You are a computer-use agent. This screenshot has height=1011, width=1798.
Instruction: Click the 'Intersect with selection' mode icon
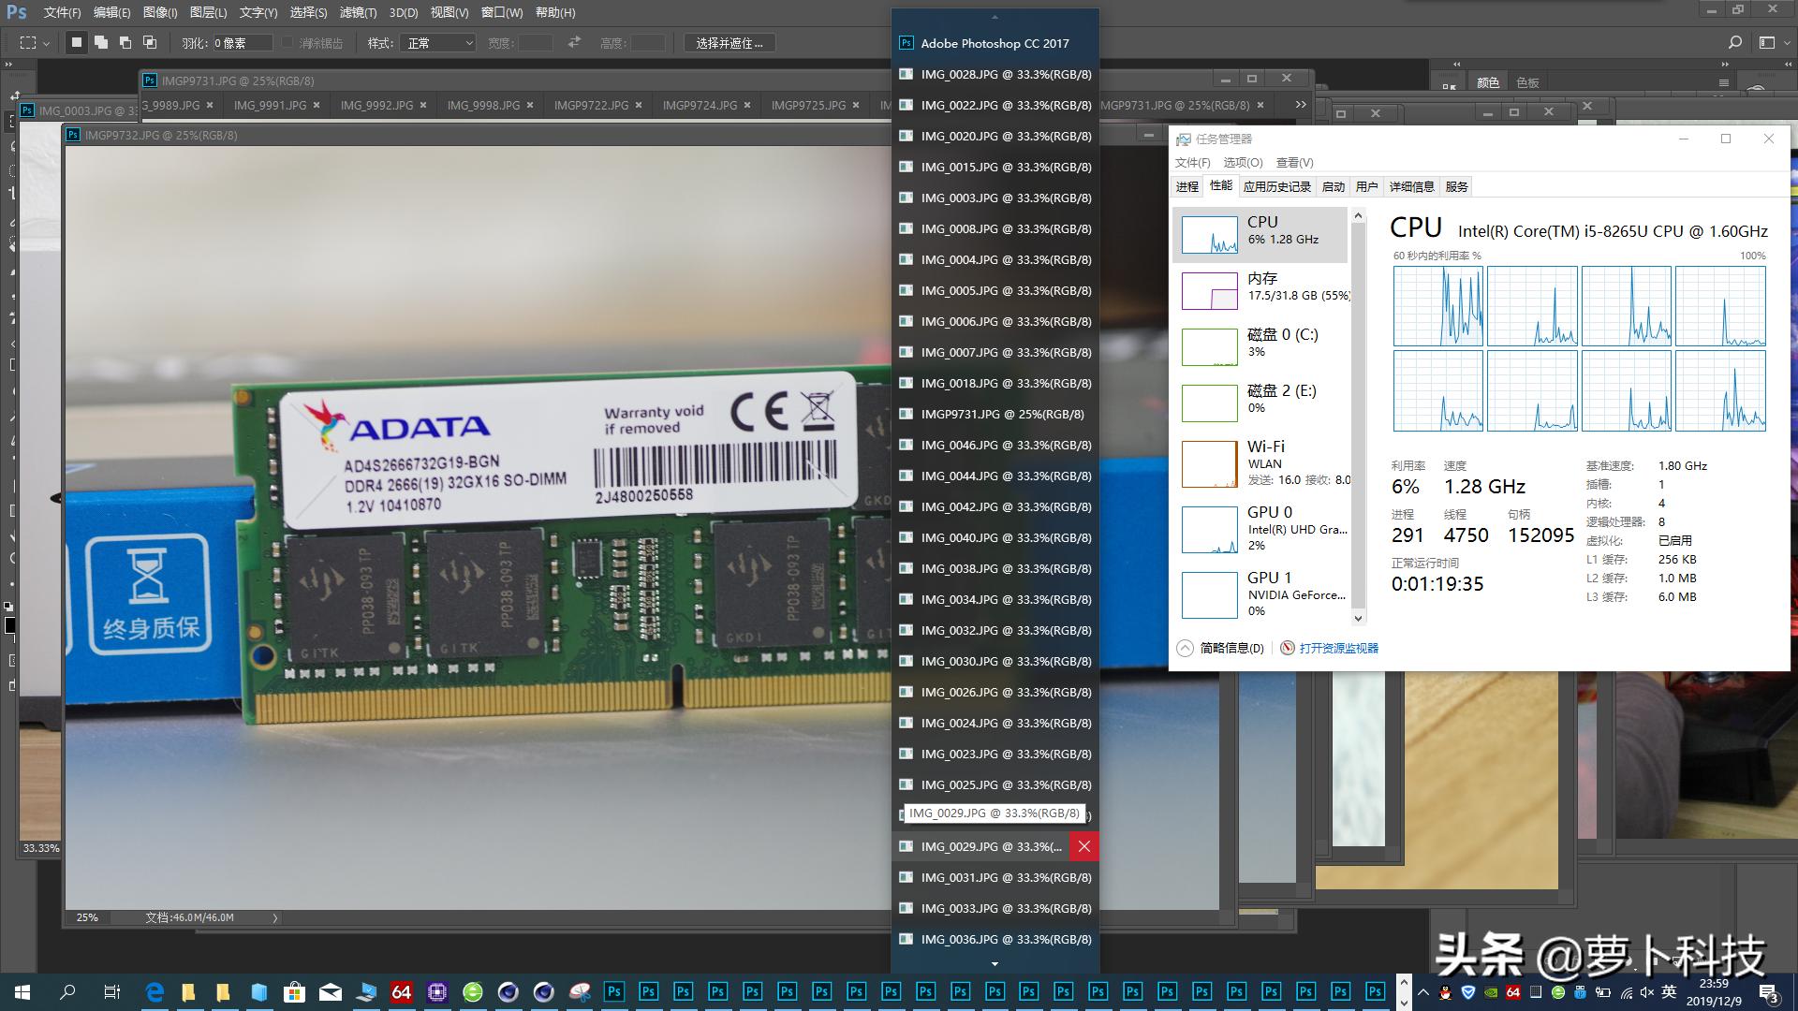pyautogui.click(x=151, y=42)
